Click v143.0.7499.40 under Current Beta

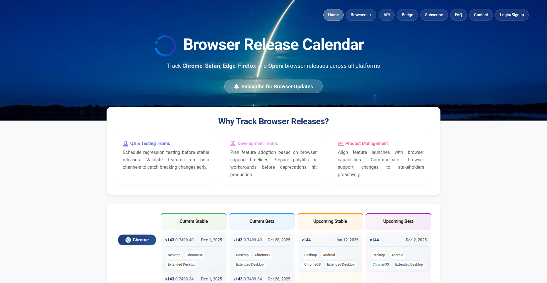point(248,240)
